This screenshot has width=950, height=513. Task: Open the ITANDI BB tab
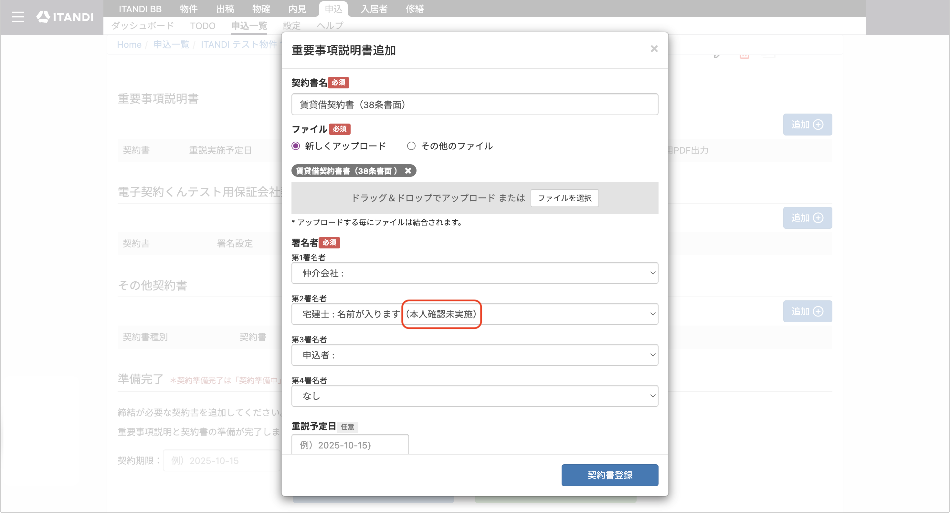point(140,9)
